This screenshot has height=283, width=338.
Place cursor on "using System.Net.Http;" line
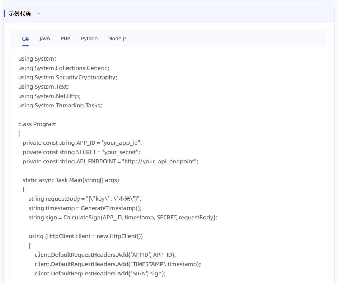pos(50,96)
